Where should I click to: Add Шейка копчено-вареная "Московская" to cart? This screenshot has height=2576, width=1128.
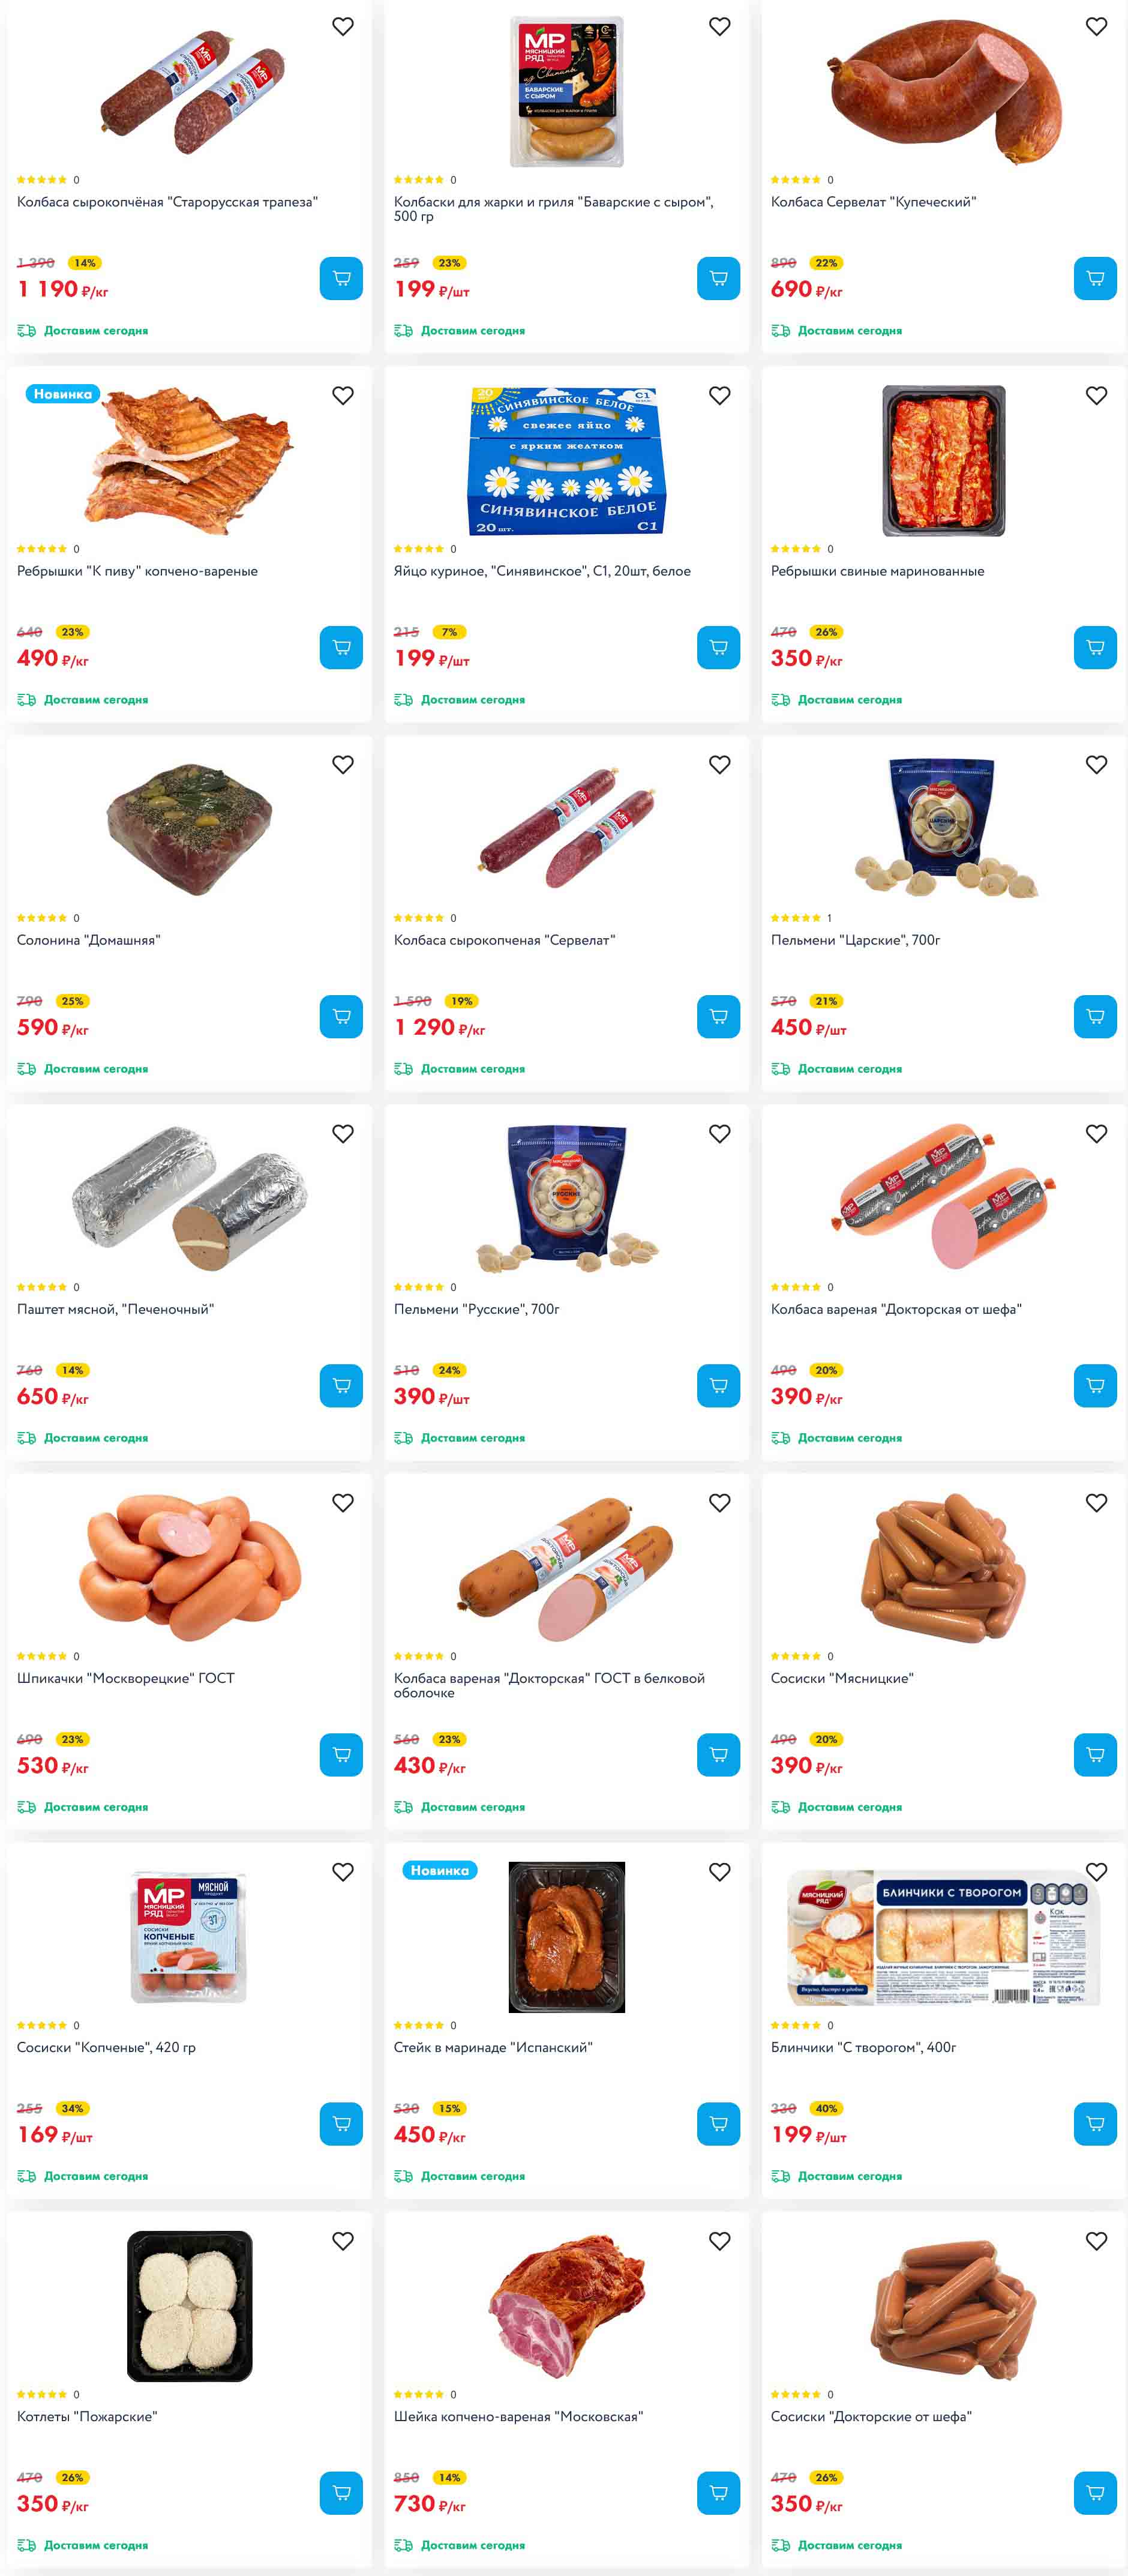pos(718,2493)
